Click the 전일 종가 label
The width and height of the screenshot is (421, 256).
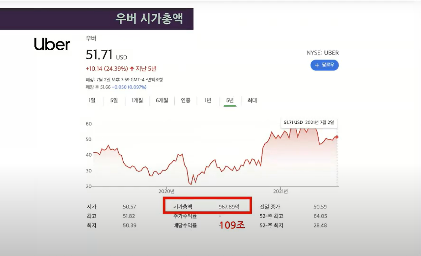(x=270, y=207)
